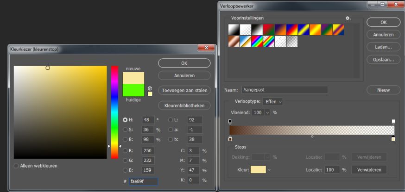Open the presets gear menu in Verloopbewerker
Viewport: 405px width, 192px height.
(x=348, y=18)
